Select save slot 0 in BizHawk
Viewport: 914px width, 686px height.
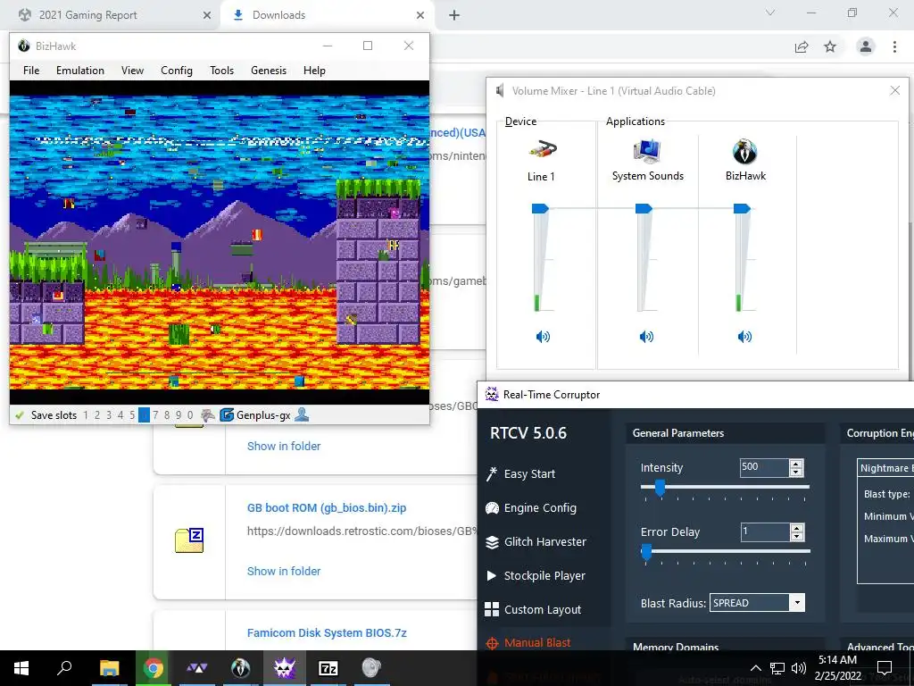(190, 415)
